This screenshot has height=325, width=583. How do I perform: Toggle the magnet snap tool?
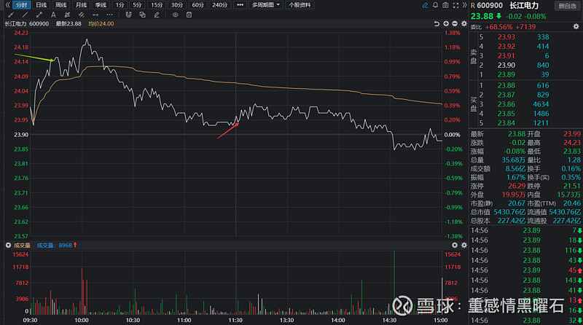(x=128, y=15)
